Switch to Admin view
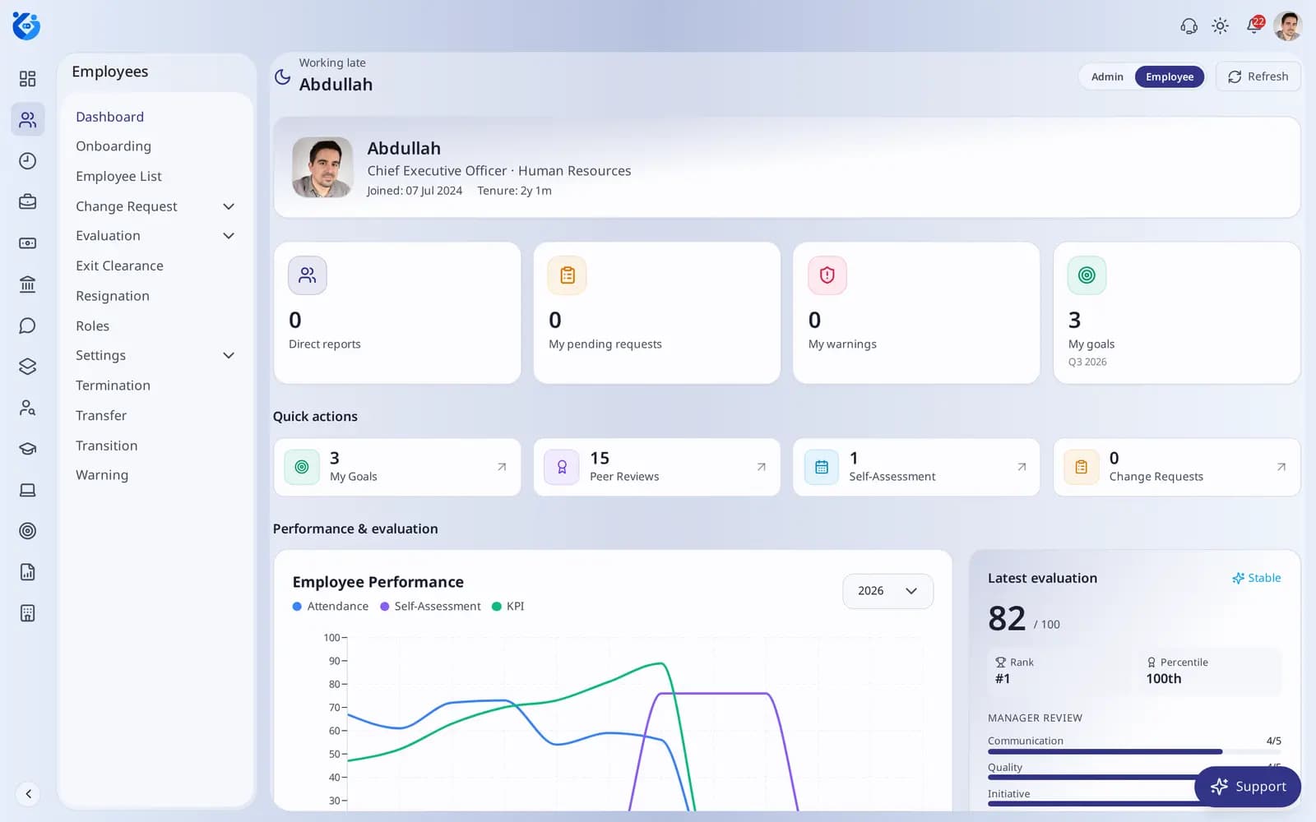Image resolution: width=1316 pixels, height=822 pixels. point(1107,76)
